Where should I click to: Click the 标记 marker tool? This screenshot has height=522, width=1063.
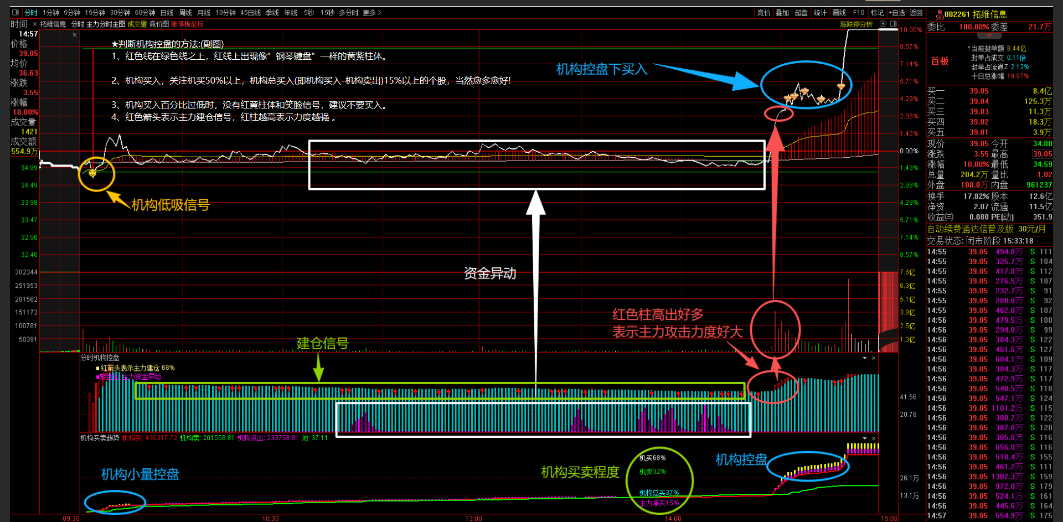(876, 12)
